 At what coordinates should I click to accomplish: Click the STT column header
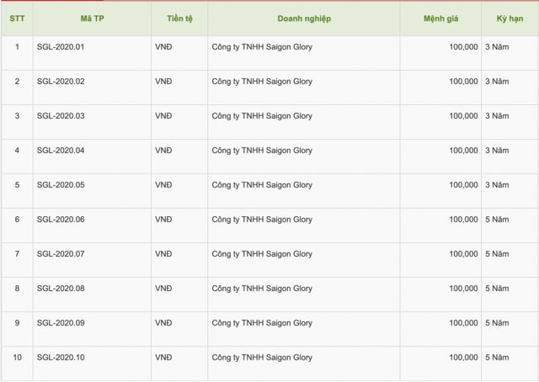point(17,19)
